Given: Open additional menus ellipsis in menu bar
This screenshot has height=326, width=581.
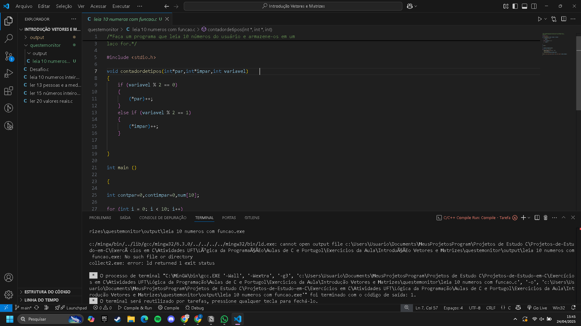Looking at the screenshot, I should click(140, 6).
